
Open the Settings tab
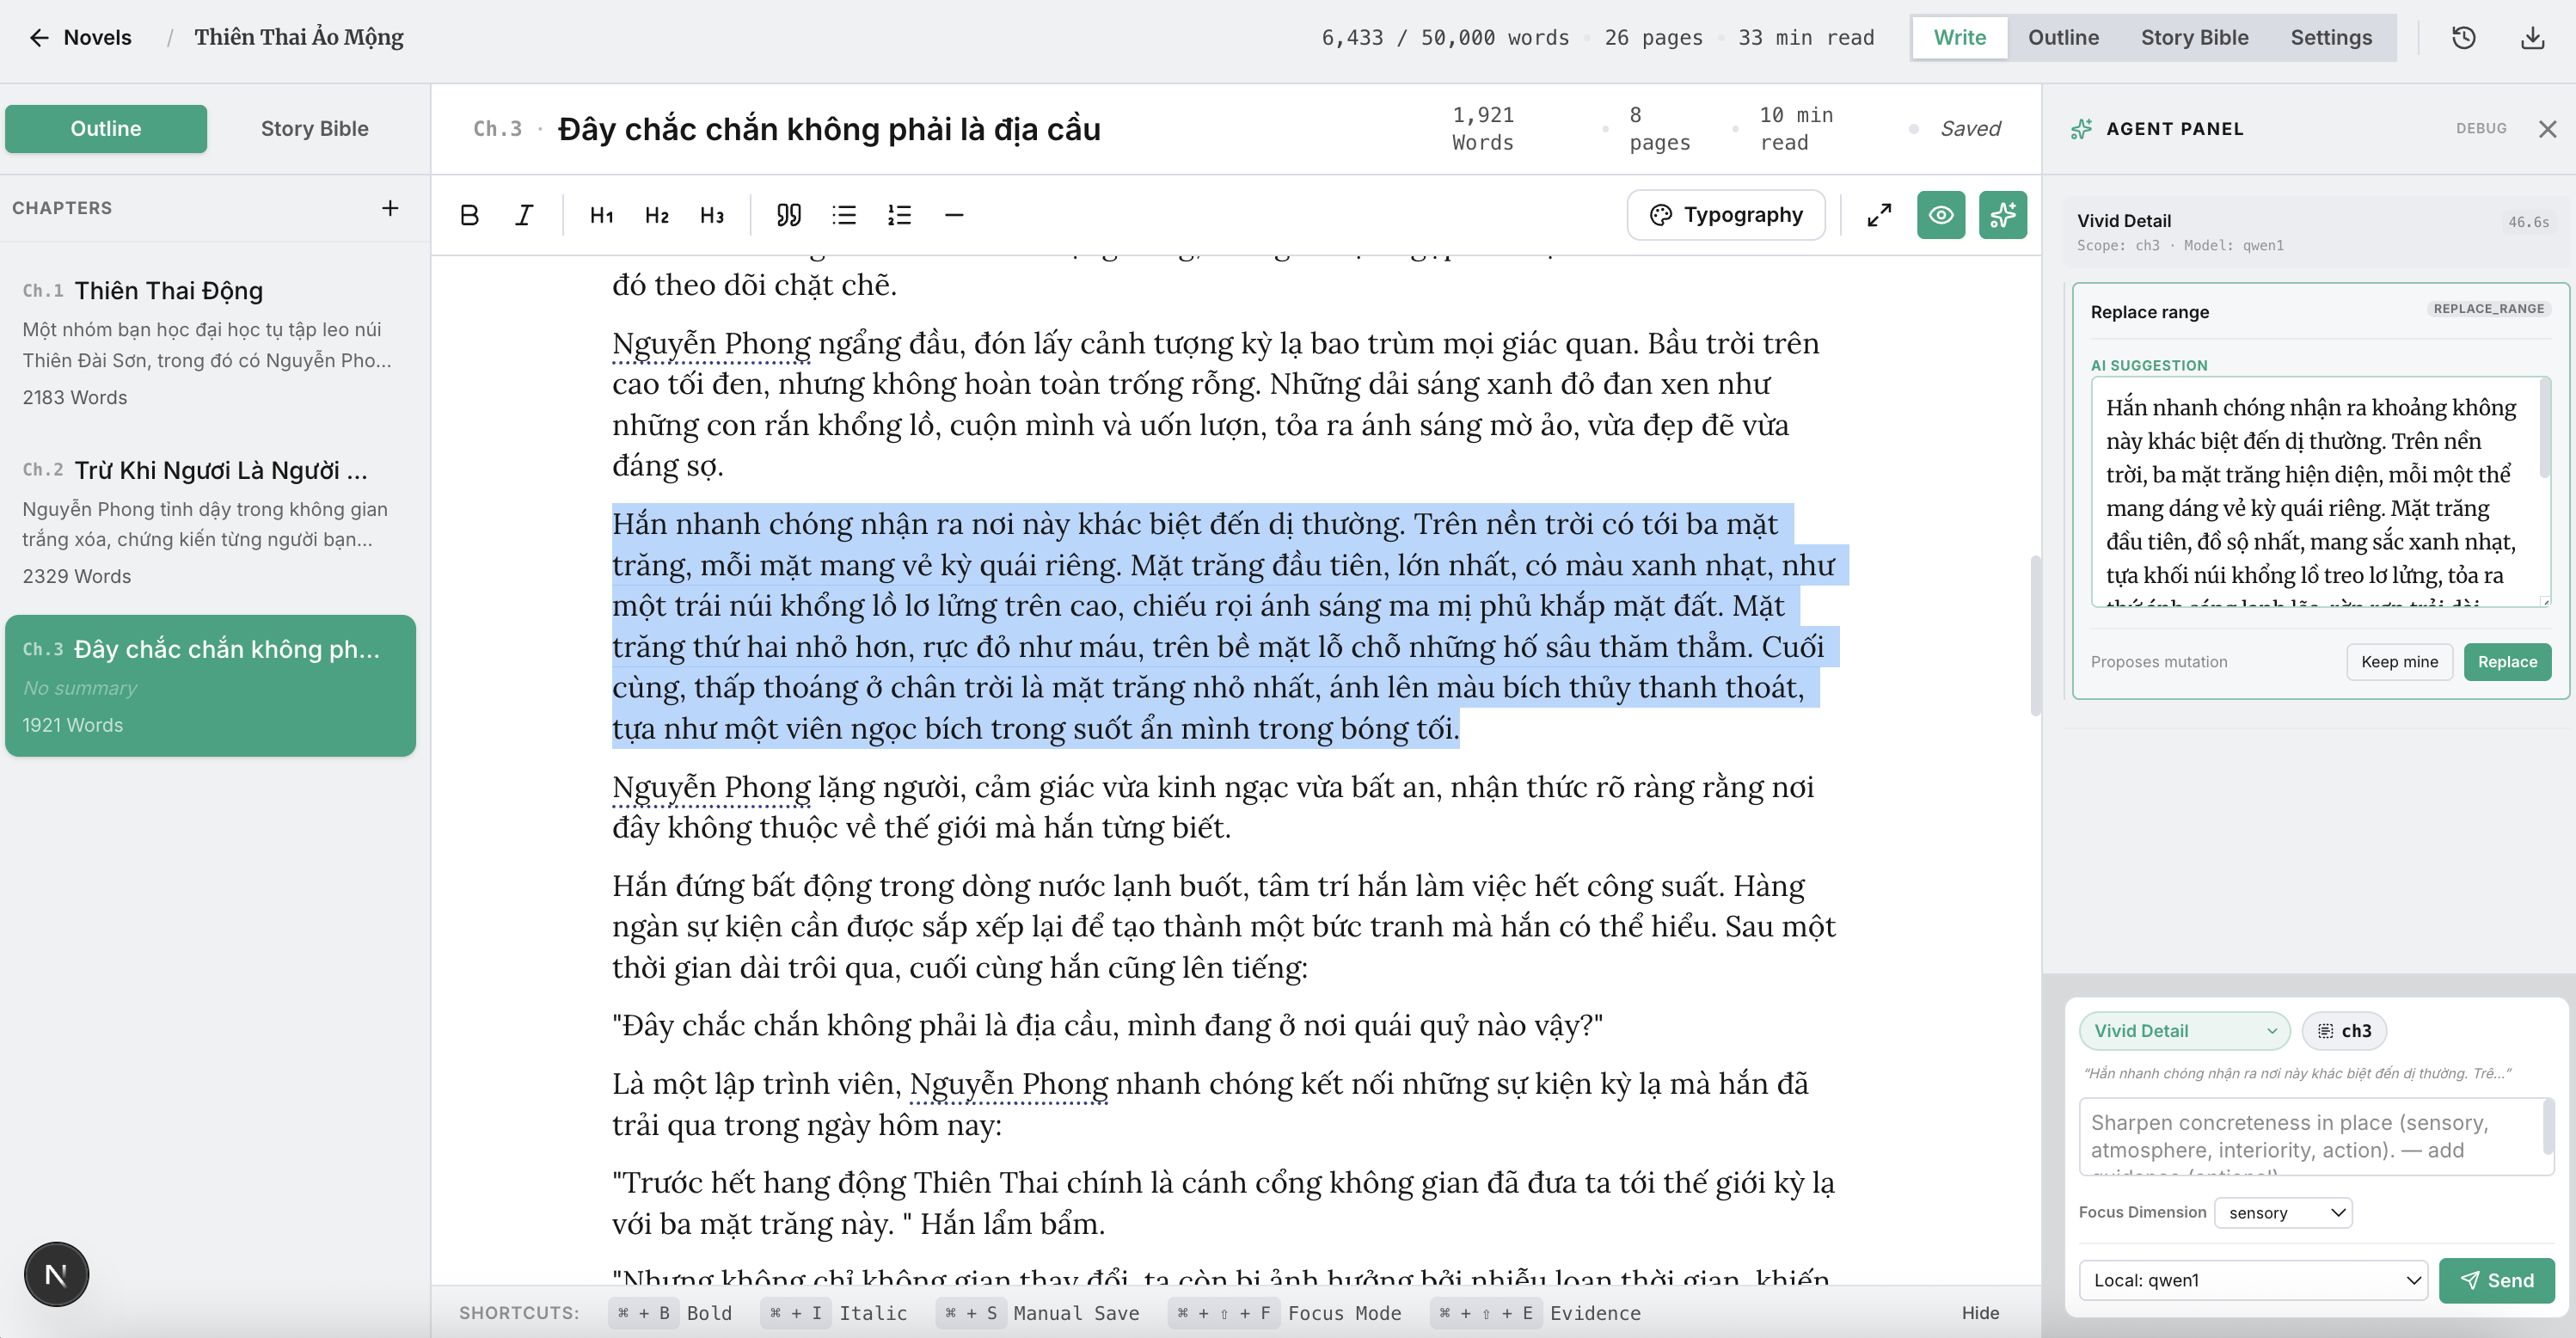click(x=2331, y=38)
